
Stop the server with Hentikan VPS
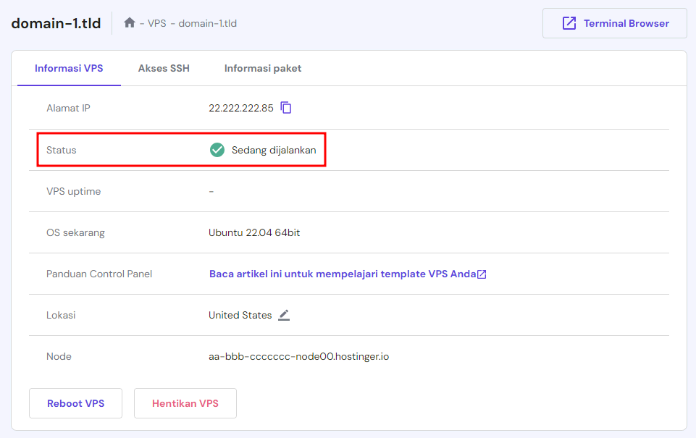(185, 403)
